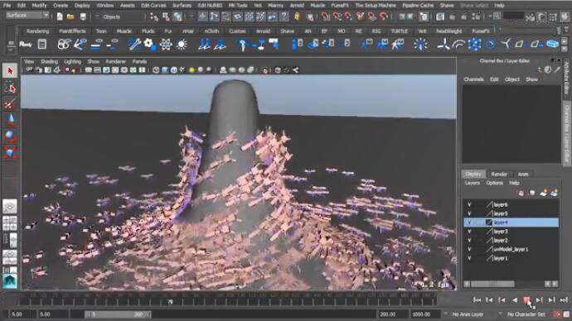The image size is (572, 321).
Task: Click the range slider bar handle
Action: pyautogui.click(x=118, y=314)
